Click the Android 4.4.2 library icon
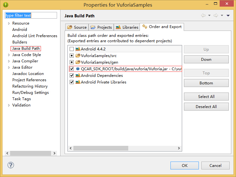This screenshot has width=236, height=177. tap(78, 49)
